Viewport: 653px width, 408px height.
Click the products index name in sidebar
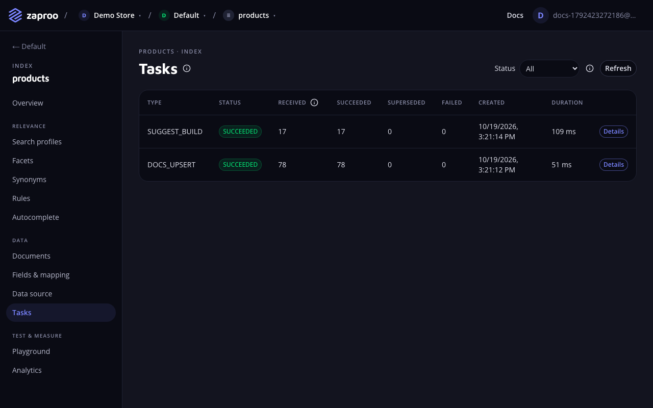pos(31,79)
